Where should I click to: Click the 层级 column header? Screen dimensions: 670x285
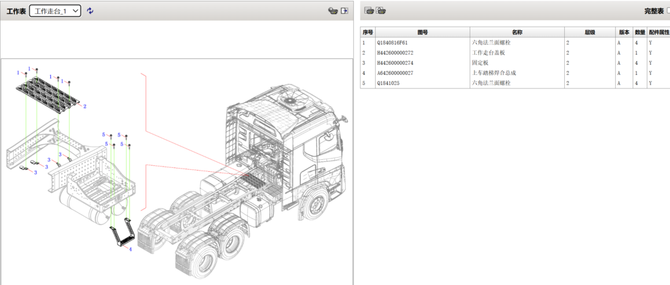coord(589,32)
